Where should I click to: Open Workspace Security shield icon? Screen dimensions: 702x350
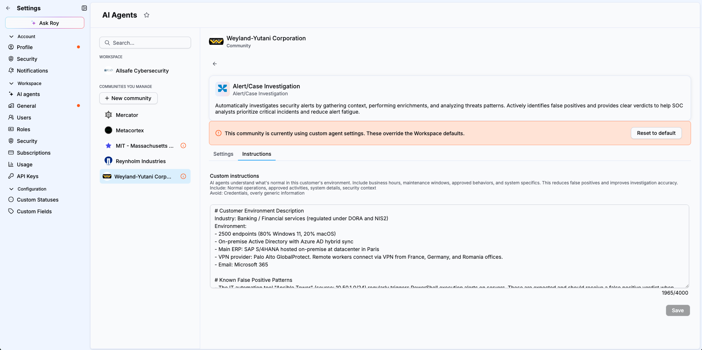11,141
